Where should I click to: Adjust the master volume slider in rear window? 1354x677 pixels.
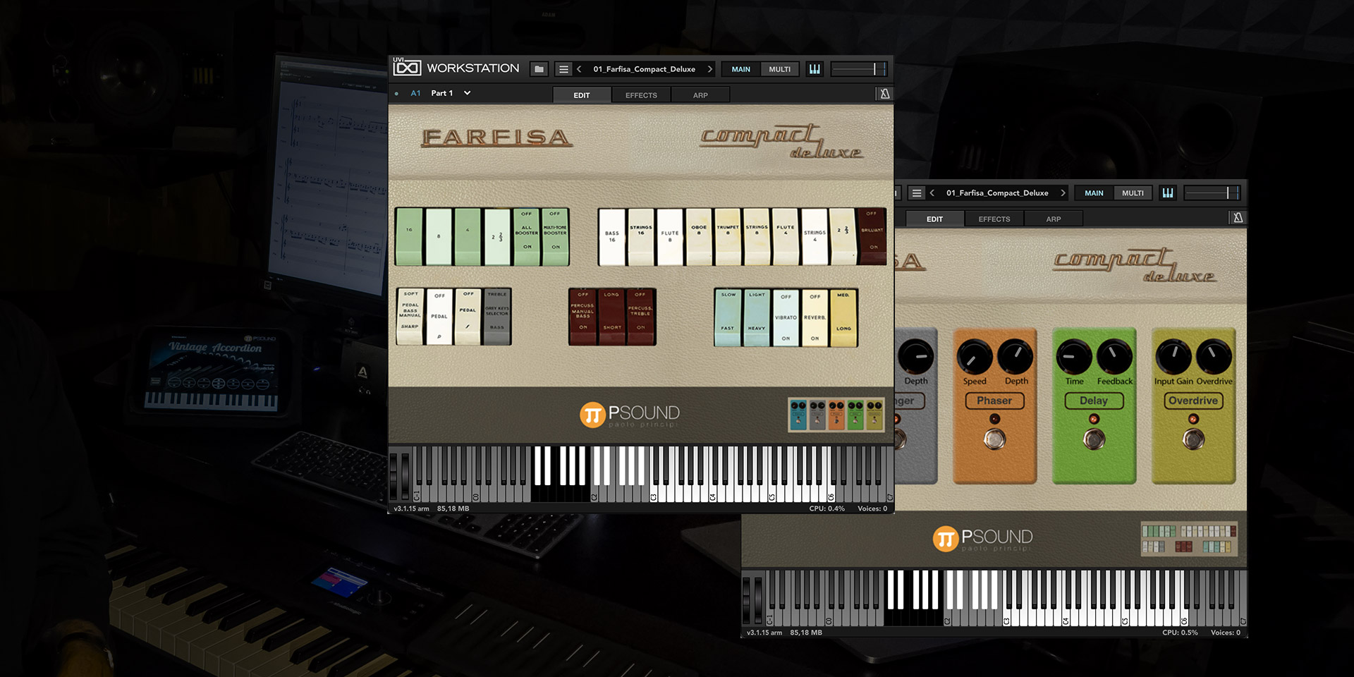tap(1212, 193)
